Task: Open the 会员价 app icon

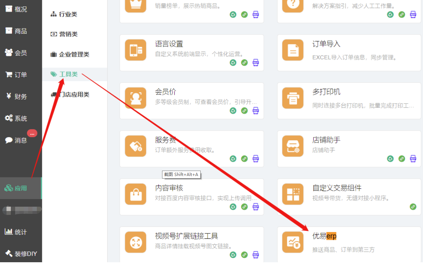Action: 136,98
